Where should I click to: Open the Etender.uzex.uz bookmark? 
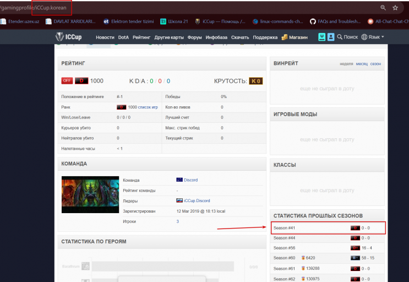point(20,21)
